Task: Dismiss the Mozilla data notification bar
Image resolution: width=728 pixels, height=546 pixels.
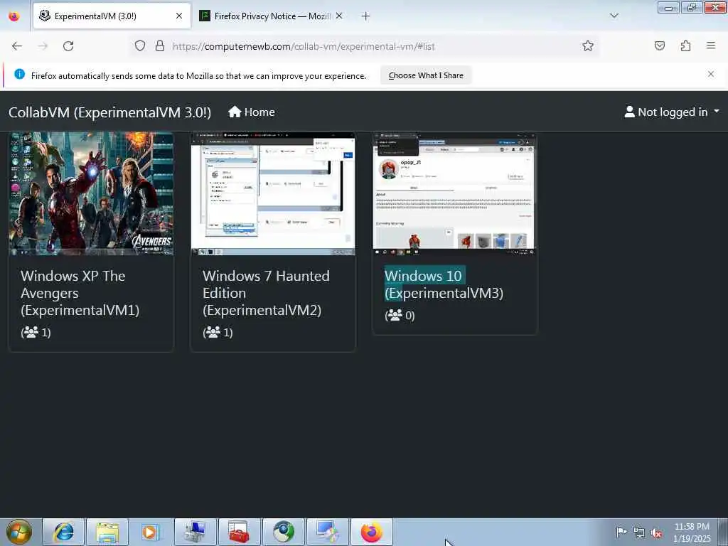Action: click(711, 74)
